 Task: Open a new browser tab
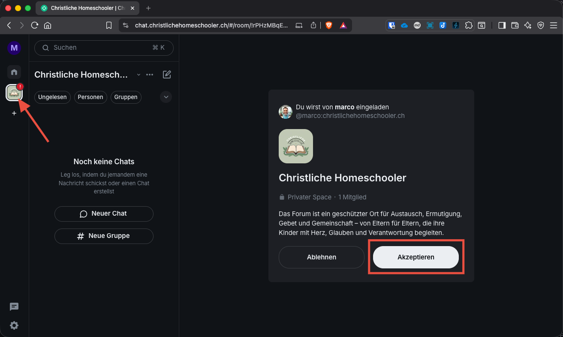tap(148, 8)
